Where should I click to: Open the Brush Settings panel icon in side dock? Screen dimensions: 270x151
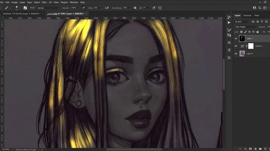(229, 30)
